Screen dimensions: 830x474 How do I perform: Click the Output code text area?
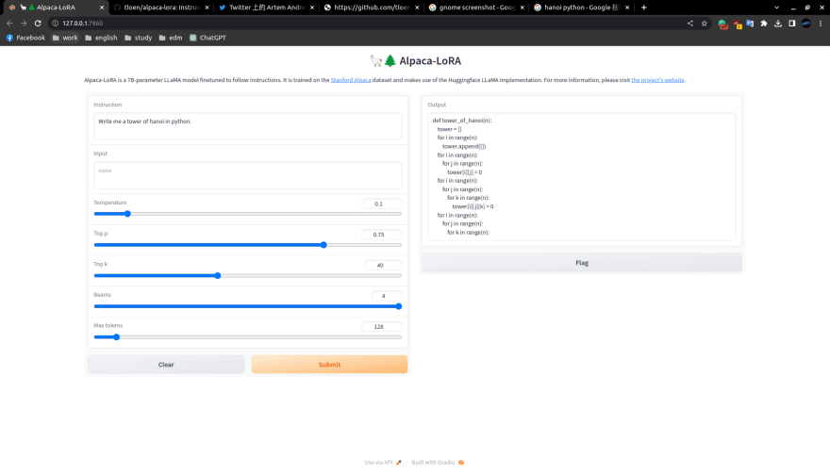[x=582, y=177]
